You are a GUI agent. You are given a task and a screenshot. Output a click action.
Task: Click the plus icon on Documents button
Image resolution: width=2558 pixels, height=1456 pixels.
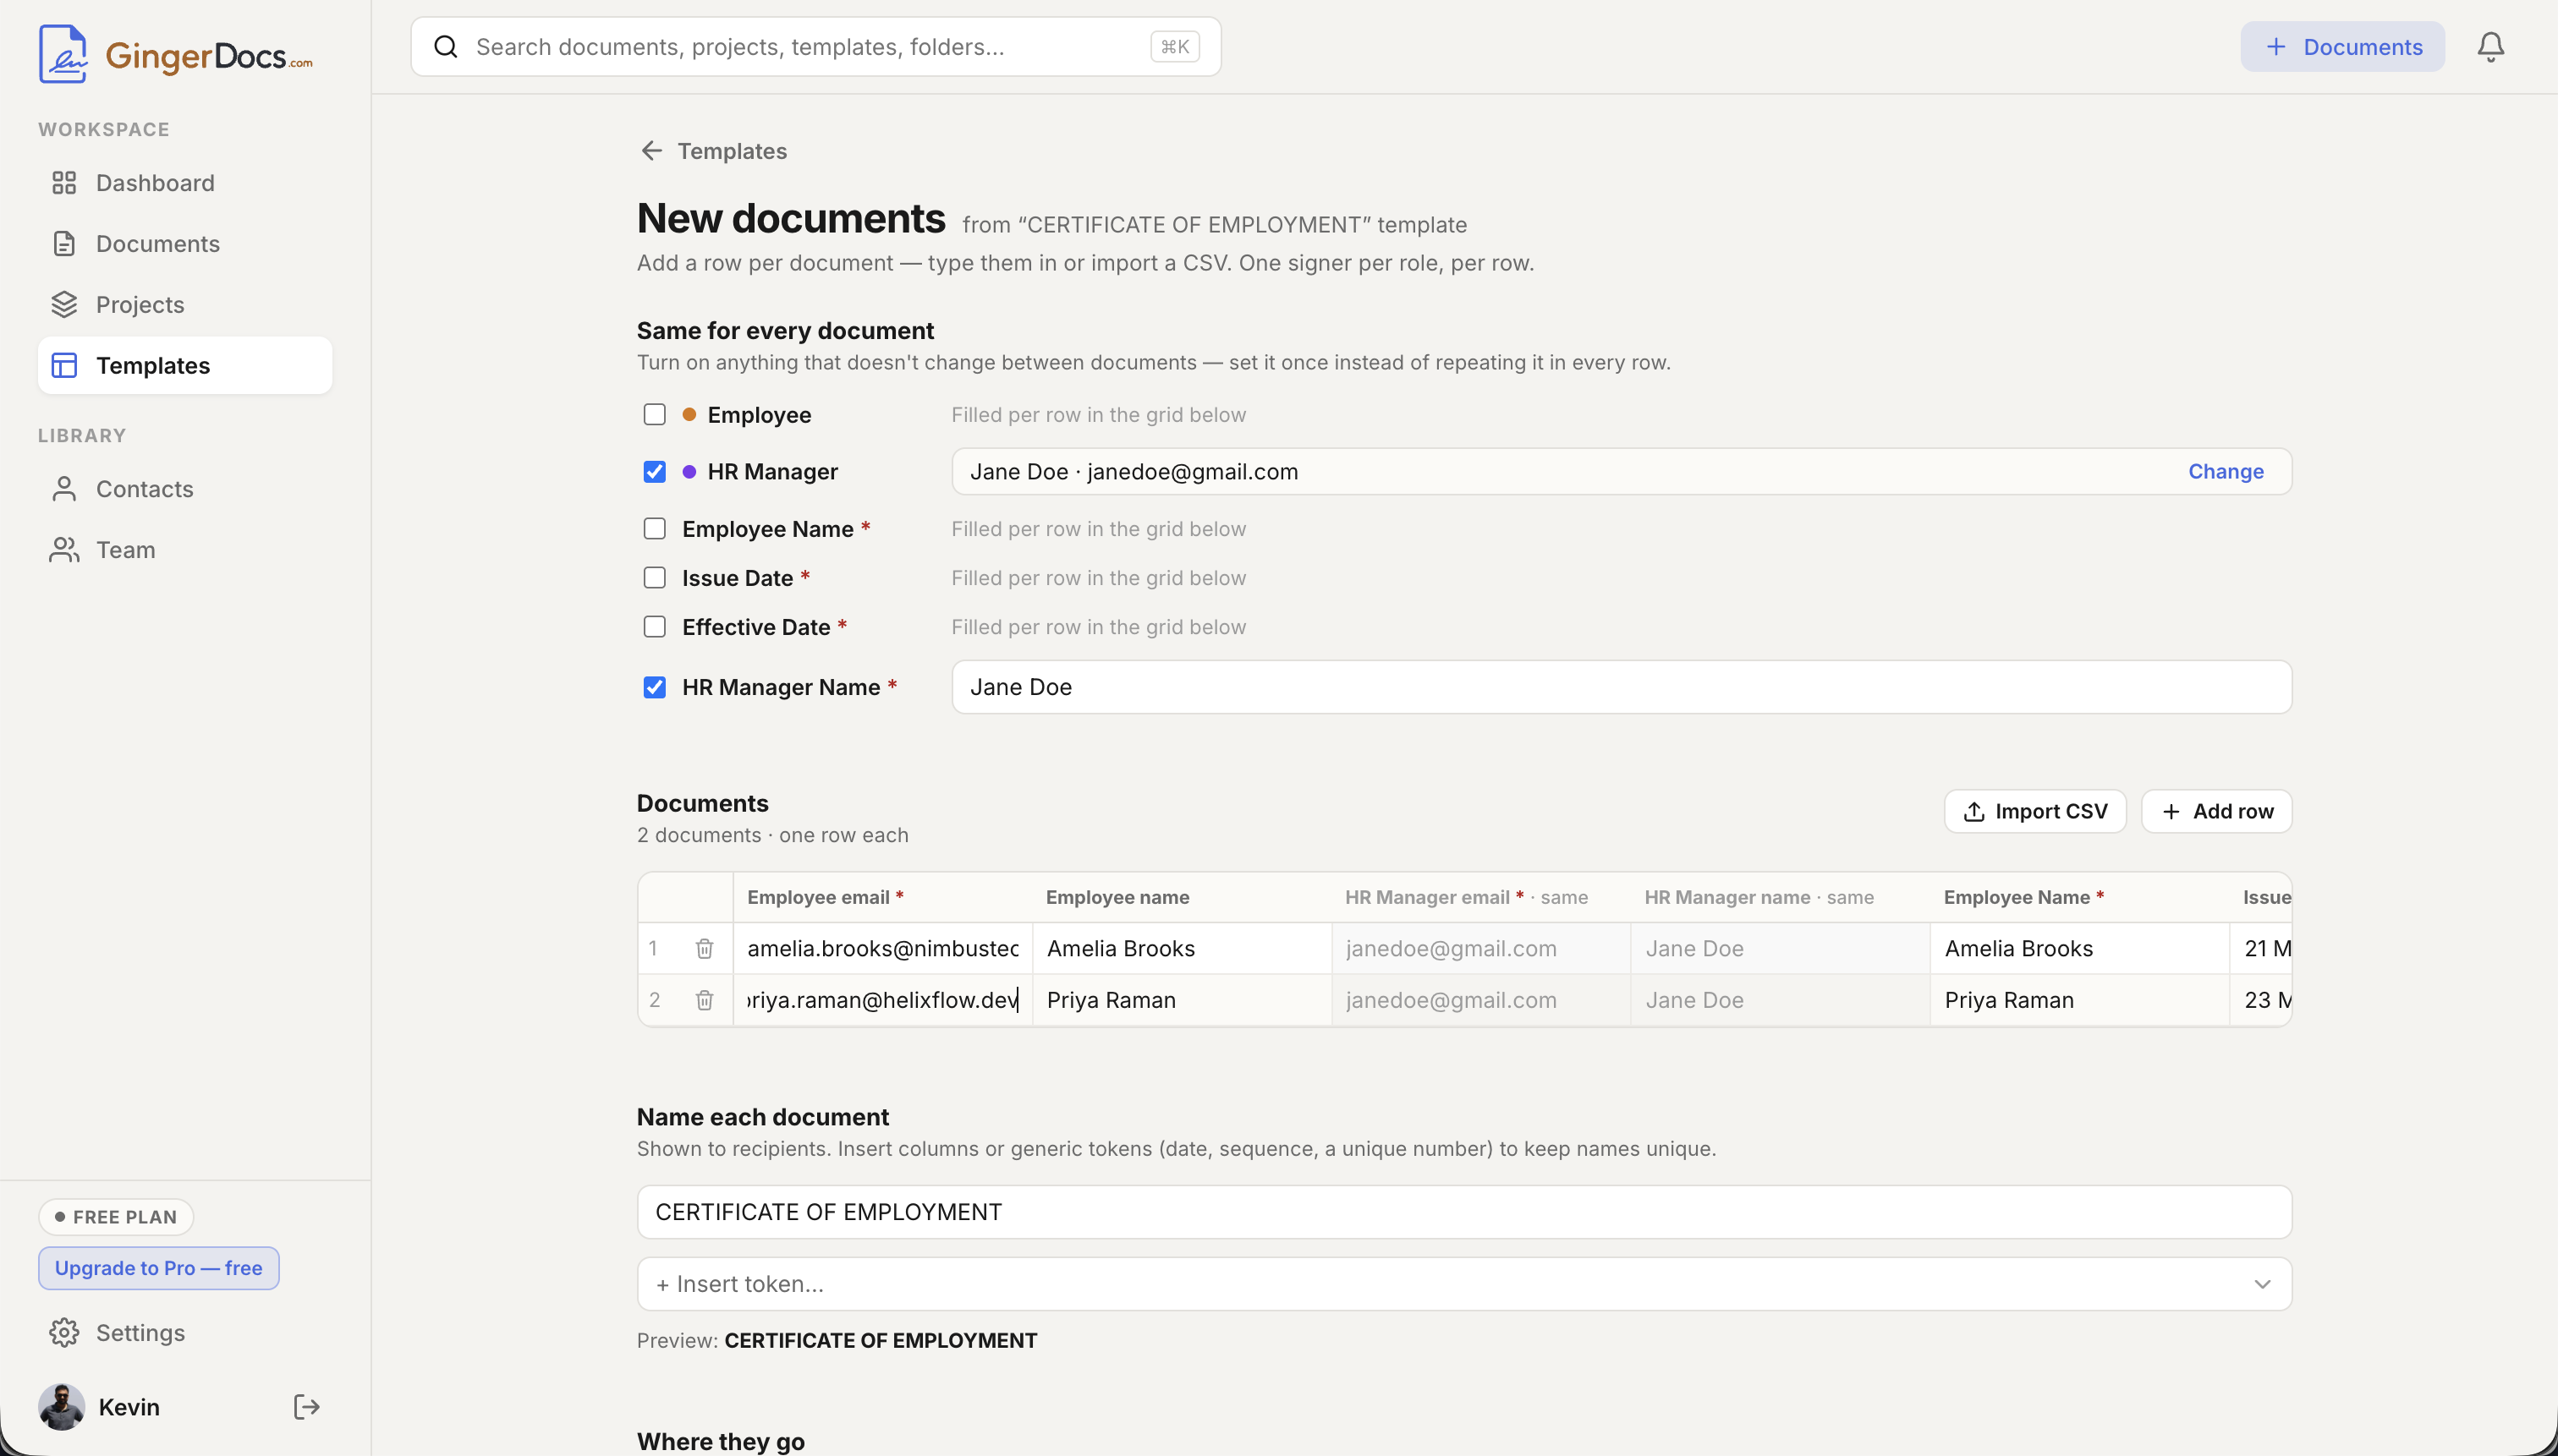2275,47
